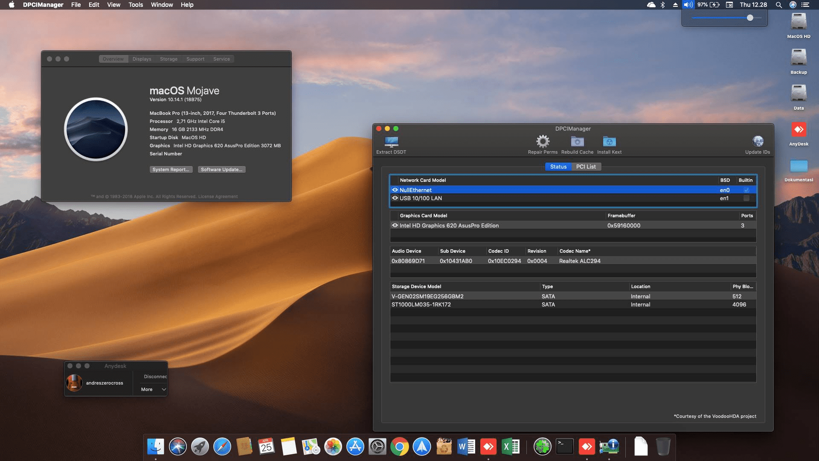Open the Help menu
This screenshot has height=461, width=819.
[187, 5]
